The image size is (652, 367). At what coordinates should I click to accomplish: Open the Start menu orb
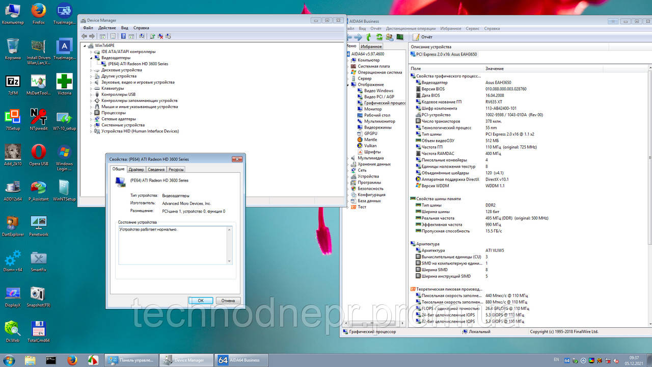click(x=10, y=360)
